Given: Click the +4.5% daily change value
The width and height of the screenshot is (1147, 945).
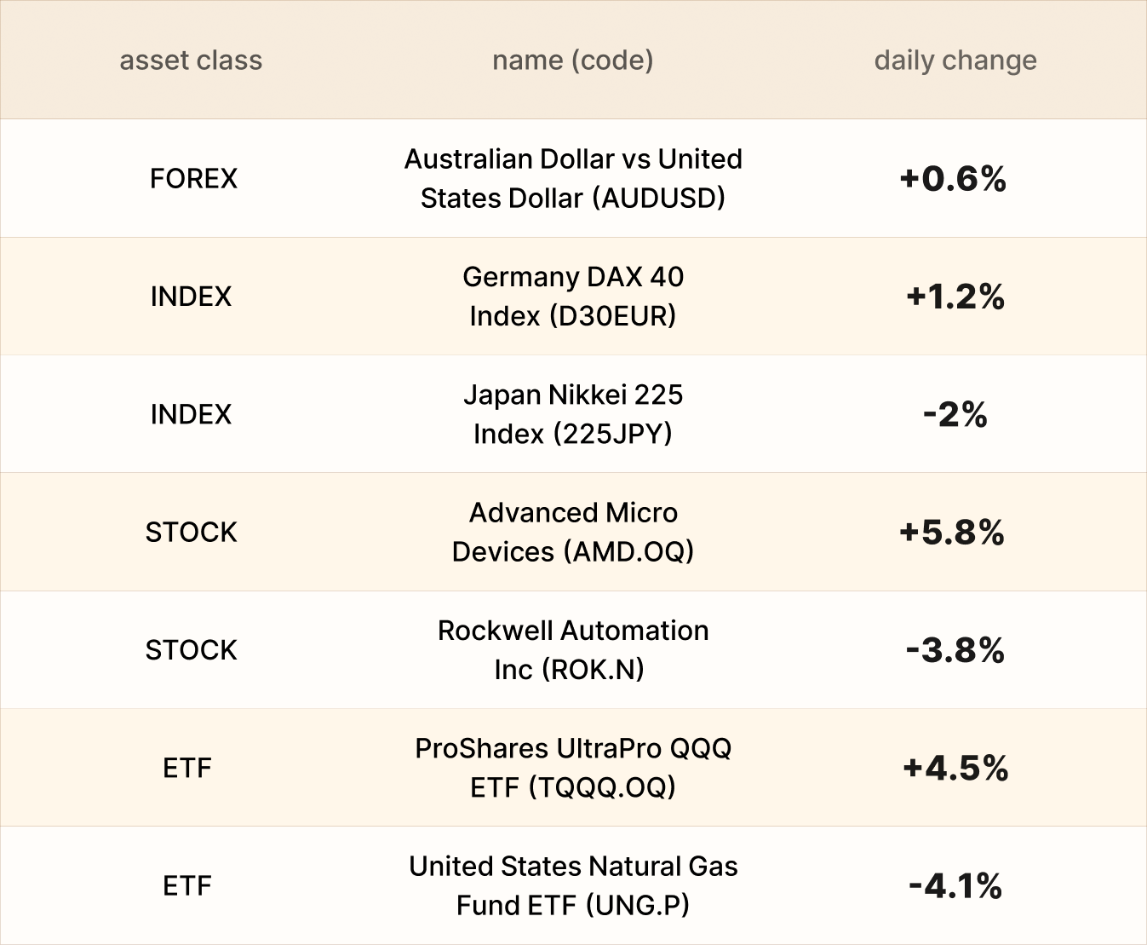Looking at the screenshot, I should coord(955,768).
